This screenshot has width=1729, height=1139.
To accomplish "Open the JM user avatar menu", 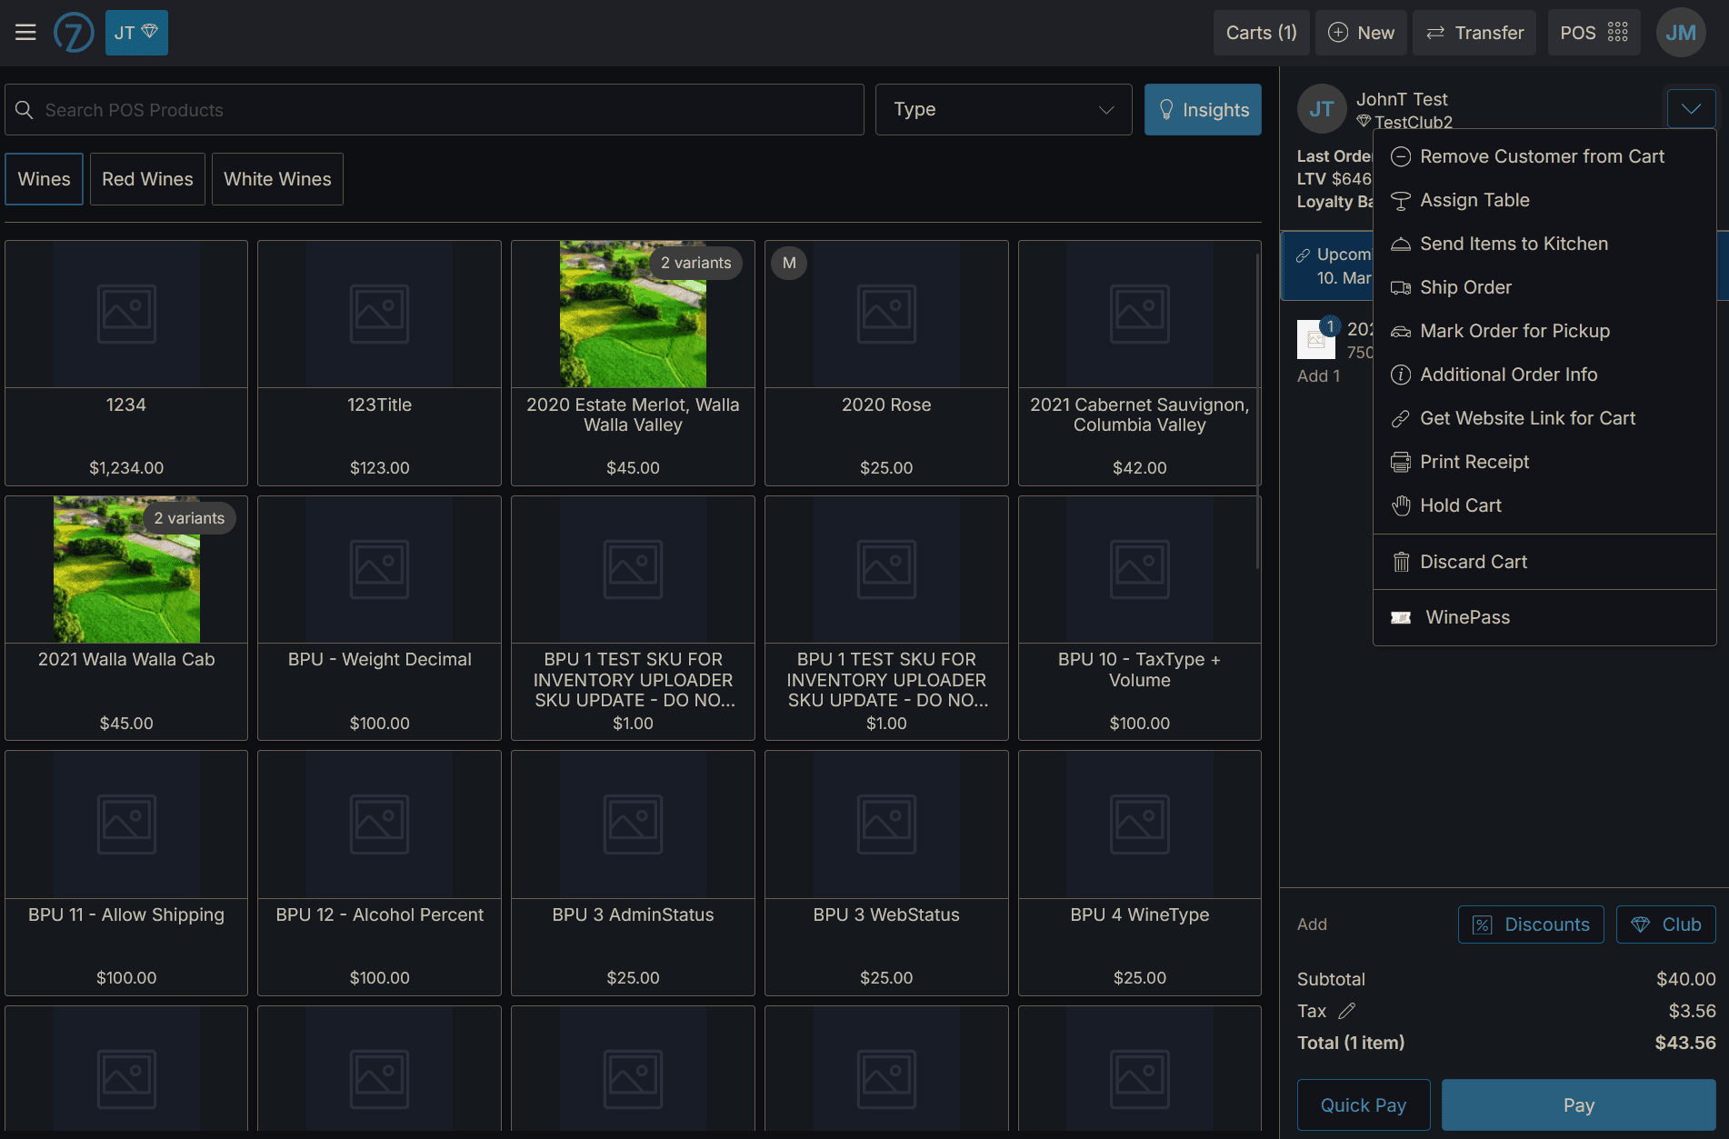I will (1681, 32).
